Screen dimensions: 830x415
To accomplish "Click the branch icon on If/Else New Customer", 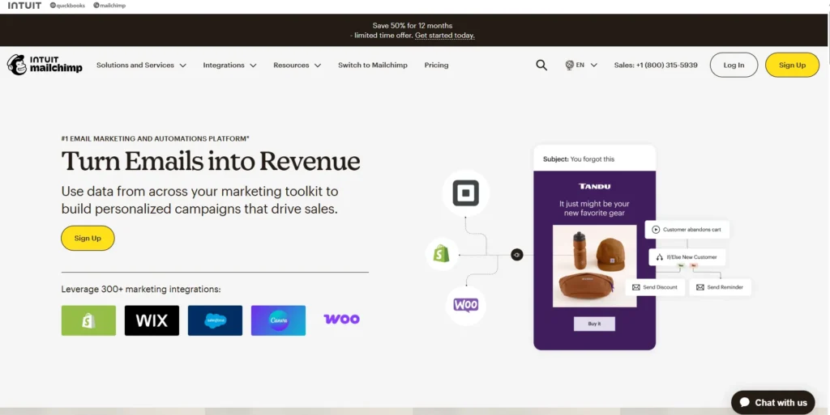I will 660,257.
